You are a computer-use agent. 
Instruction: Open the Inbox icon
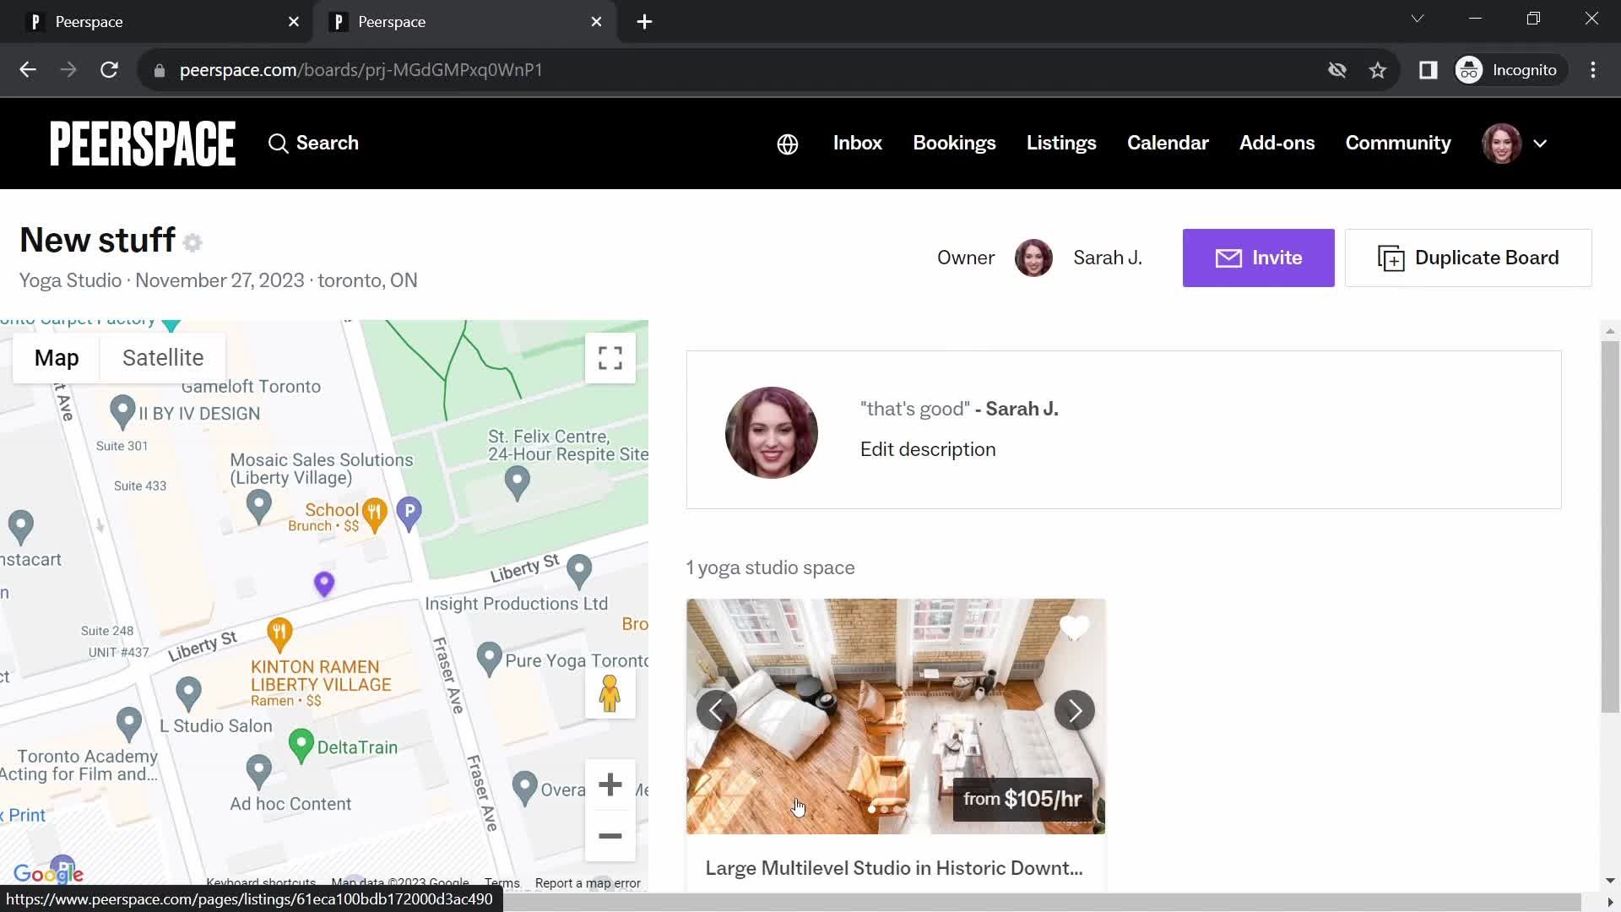click(857, 143)
